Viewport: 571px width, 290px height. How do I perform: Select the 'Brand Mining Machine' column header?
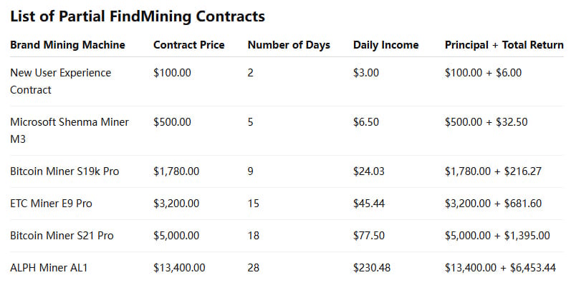pyautogui.click(x=68, y=45)
